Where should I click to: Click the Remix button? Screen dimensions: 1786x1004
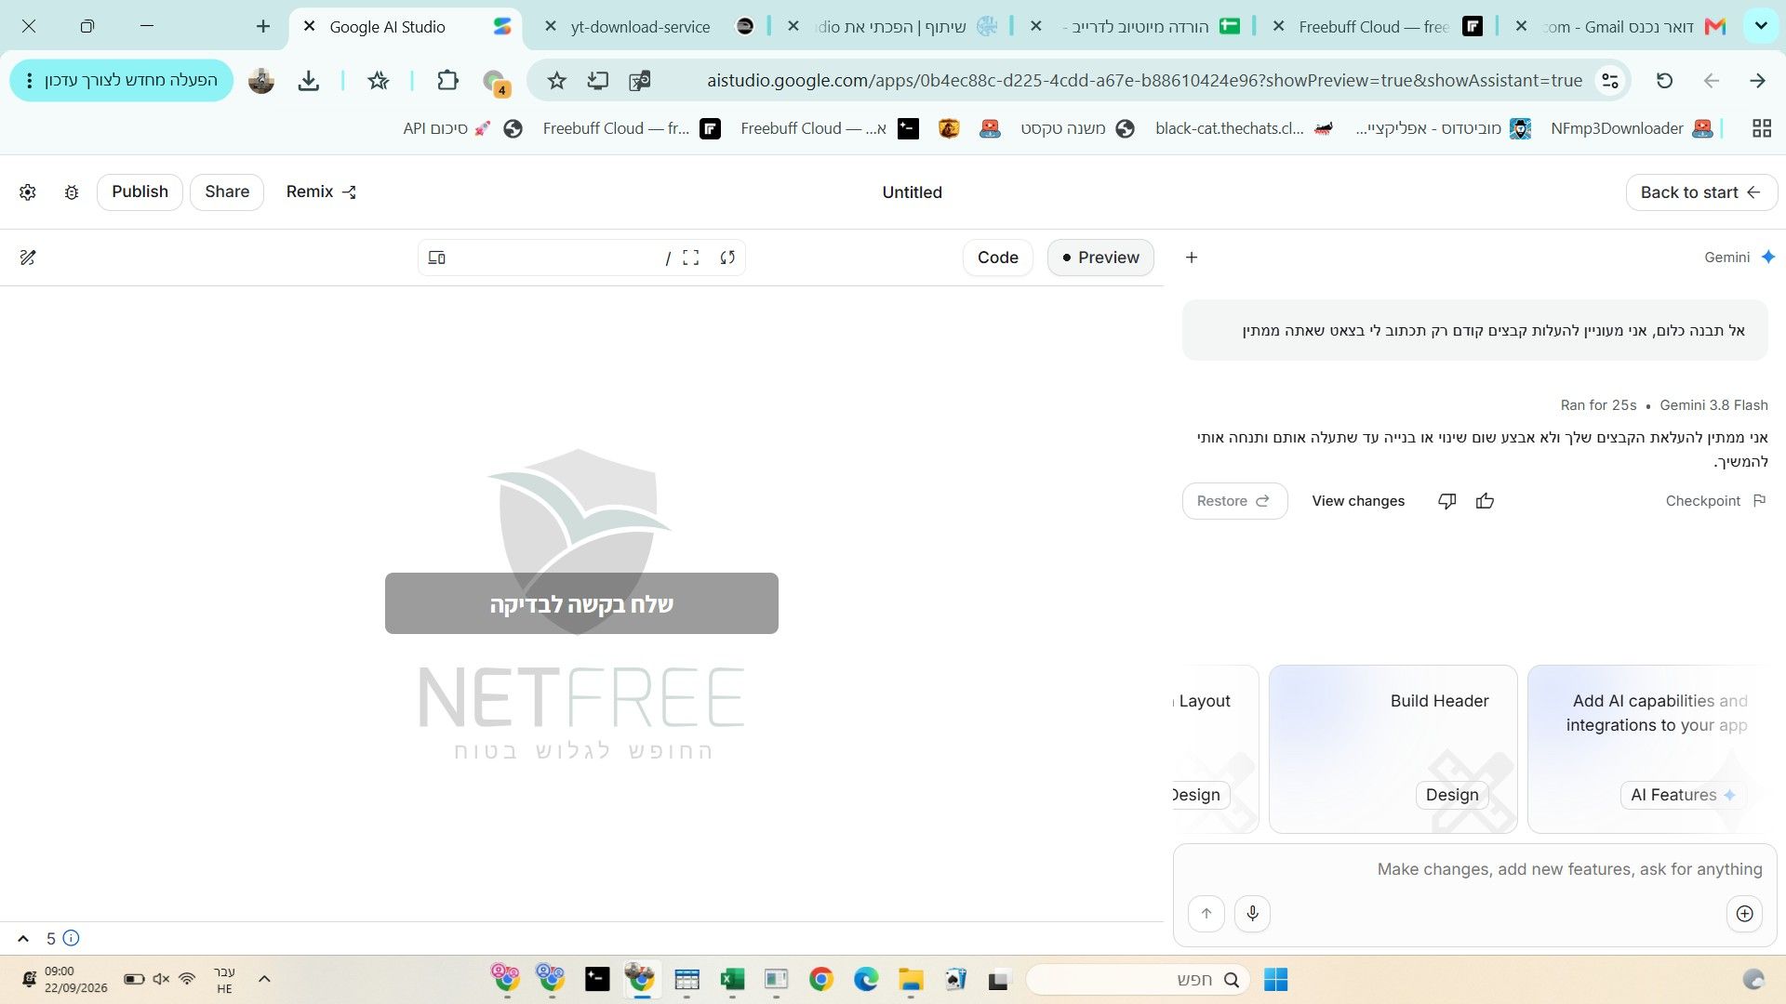point(321,192)
